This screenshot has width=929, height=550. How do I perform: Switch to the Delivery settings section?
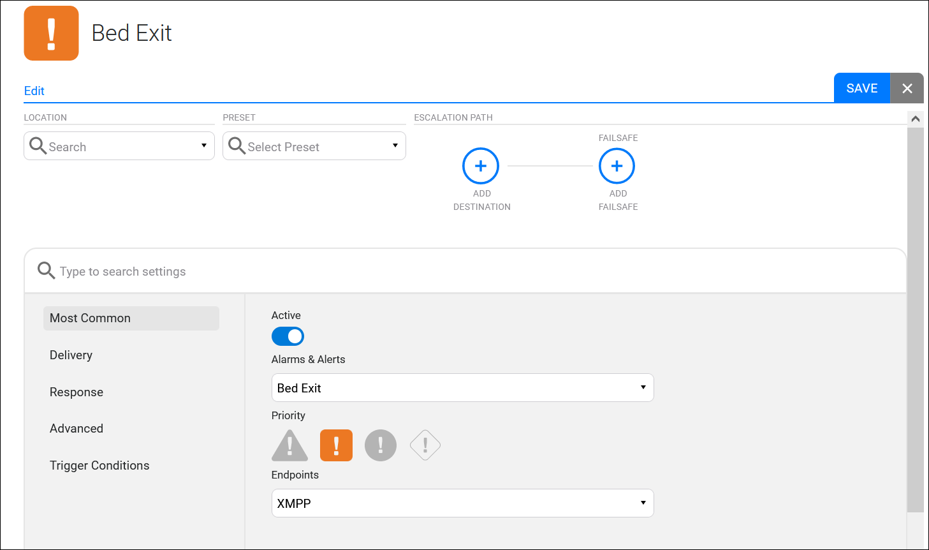71,355
